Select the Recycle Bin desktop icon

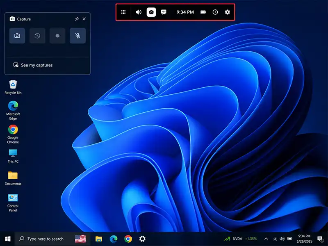pyautogui.click(x=13, y=87)
